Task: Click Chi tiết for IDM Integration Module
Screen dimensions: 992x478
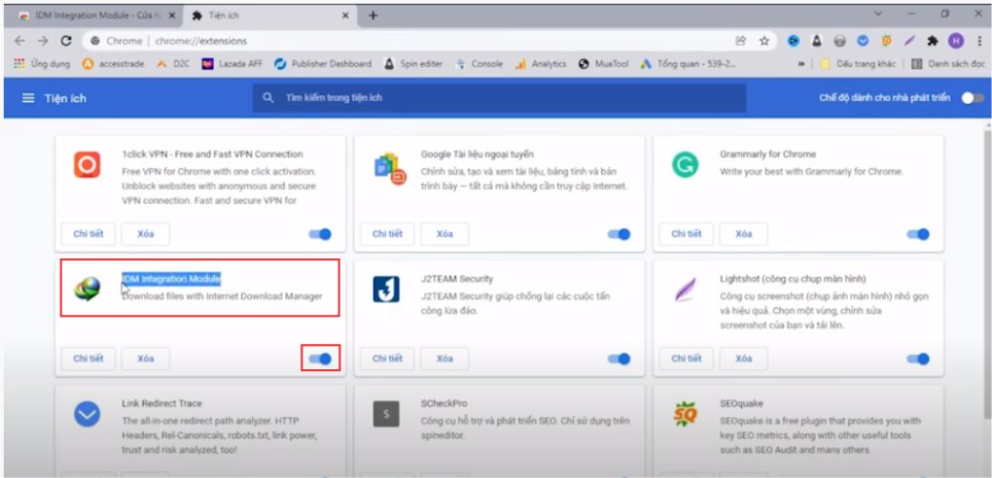Action: point(88,358)
